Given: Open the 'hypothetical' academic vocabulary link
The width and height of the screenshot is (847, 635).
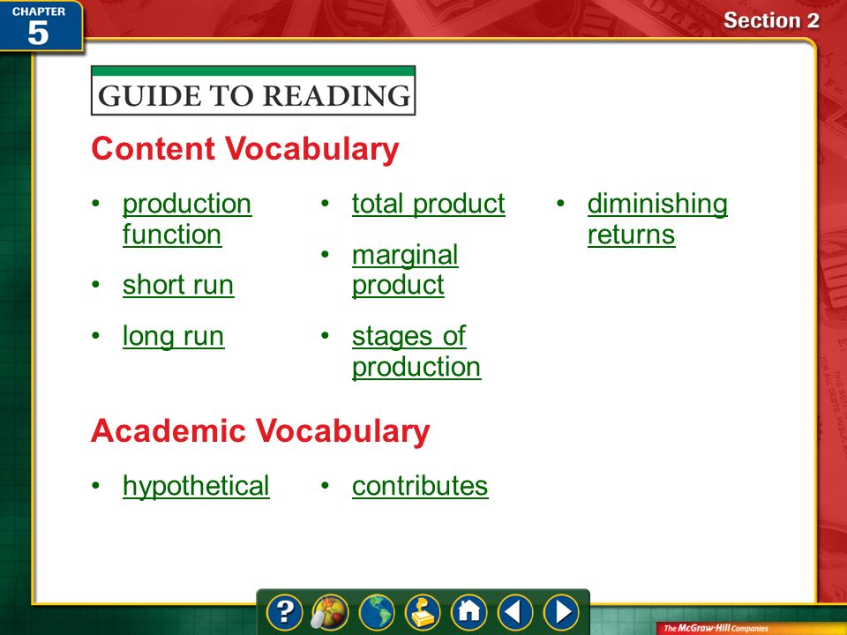Looking at the screenshot, I should pos(196,485).
